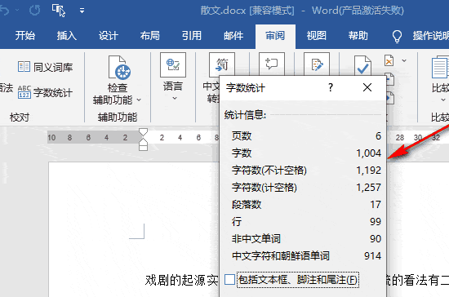This screenshot has width=449, height=297.
Task: Switch to the Home (开始) tab
Action: (25, 36)
